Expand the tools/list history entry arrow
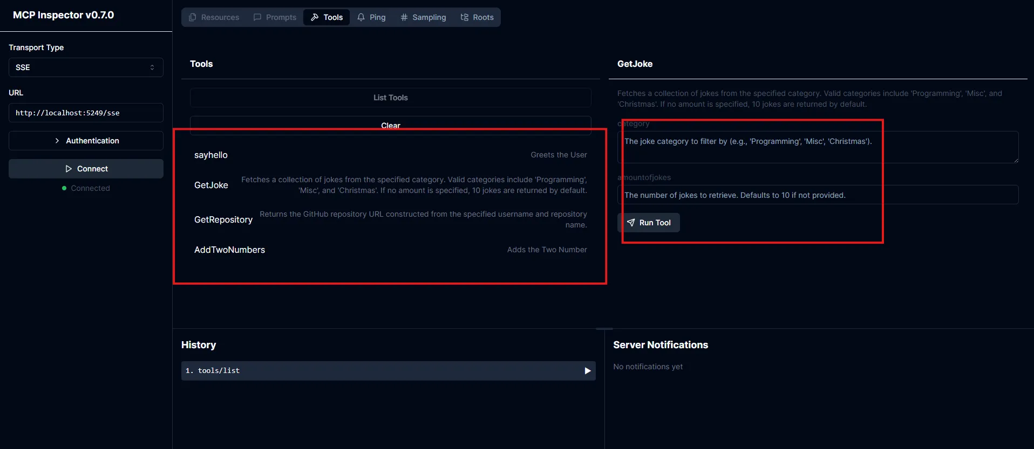 click(587, 371)
